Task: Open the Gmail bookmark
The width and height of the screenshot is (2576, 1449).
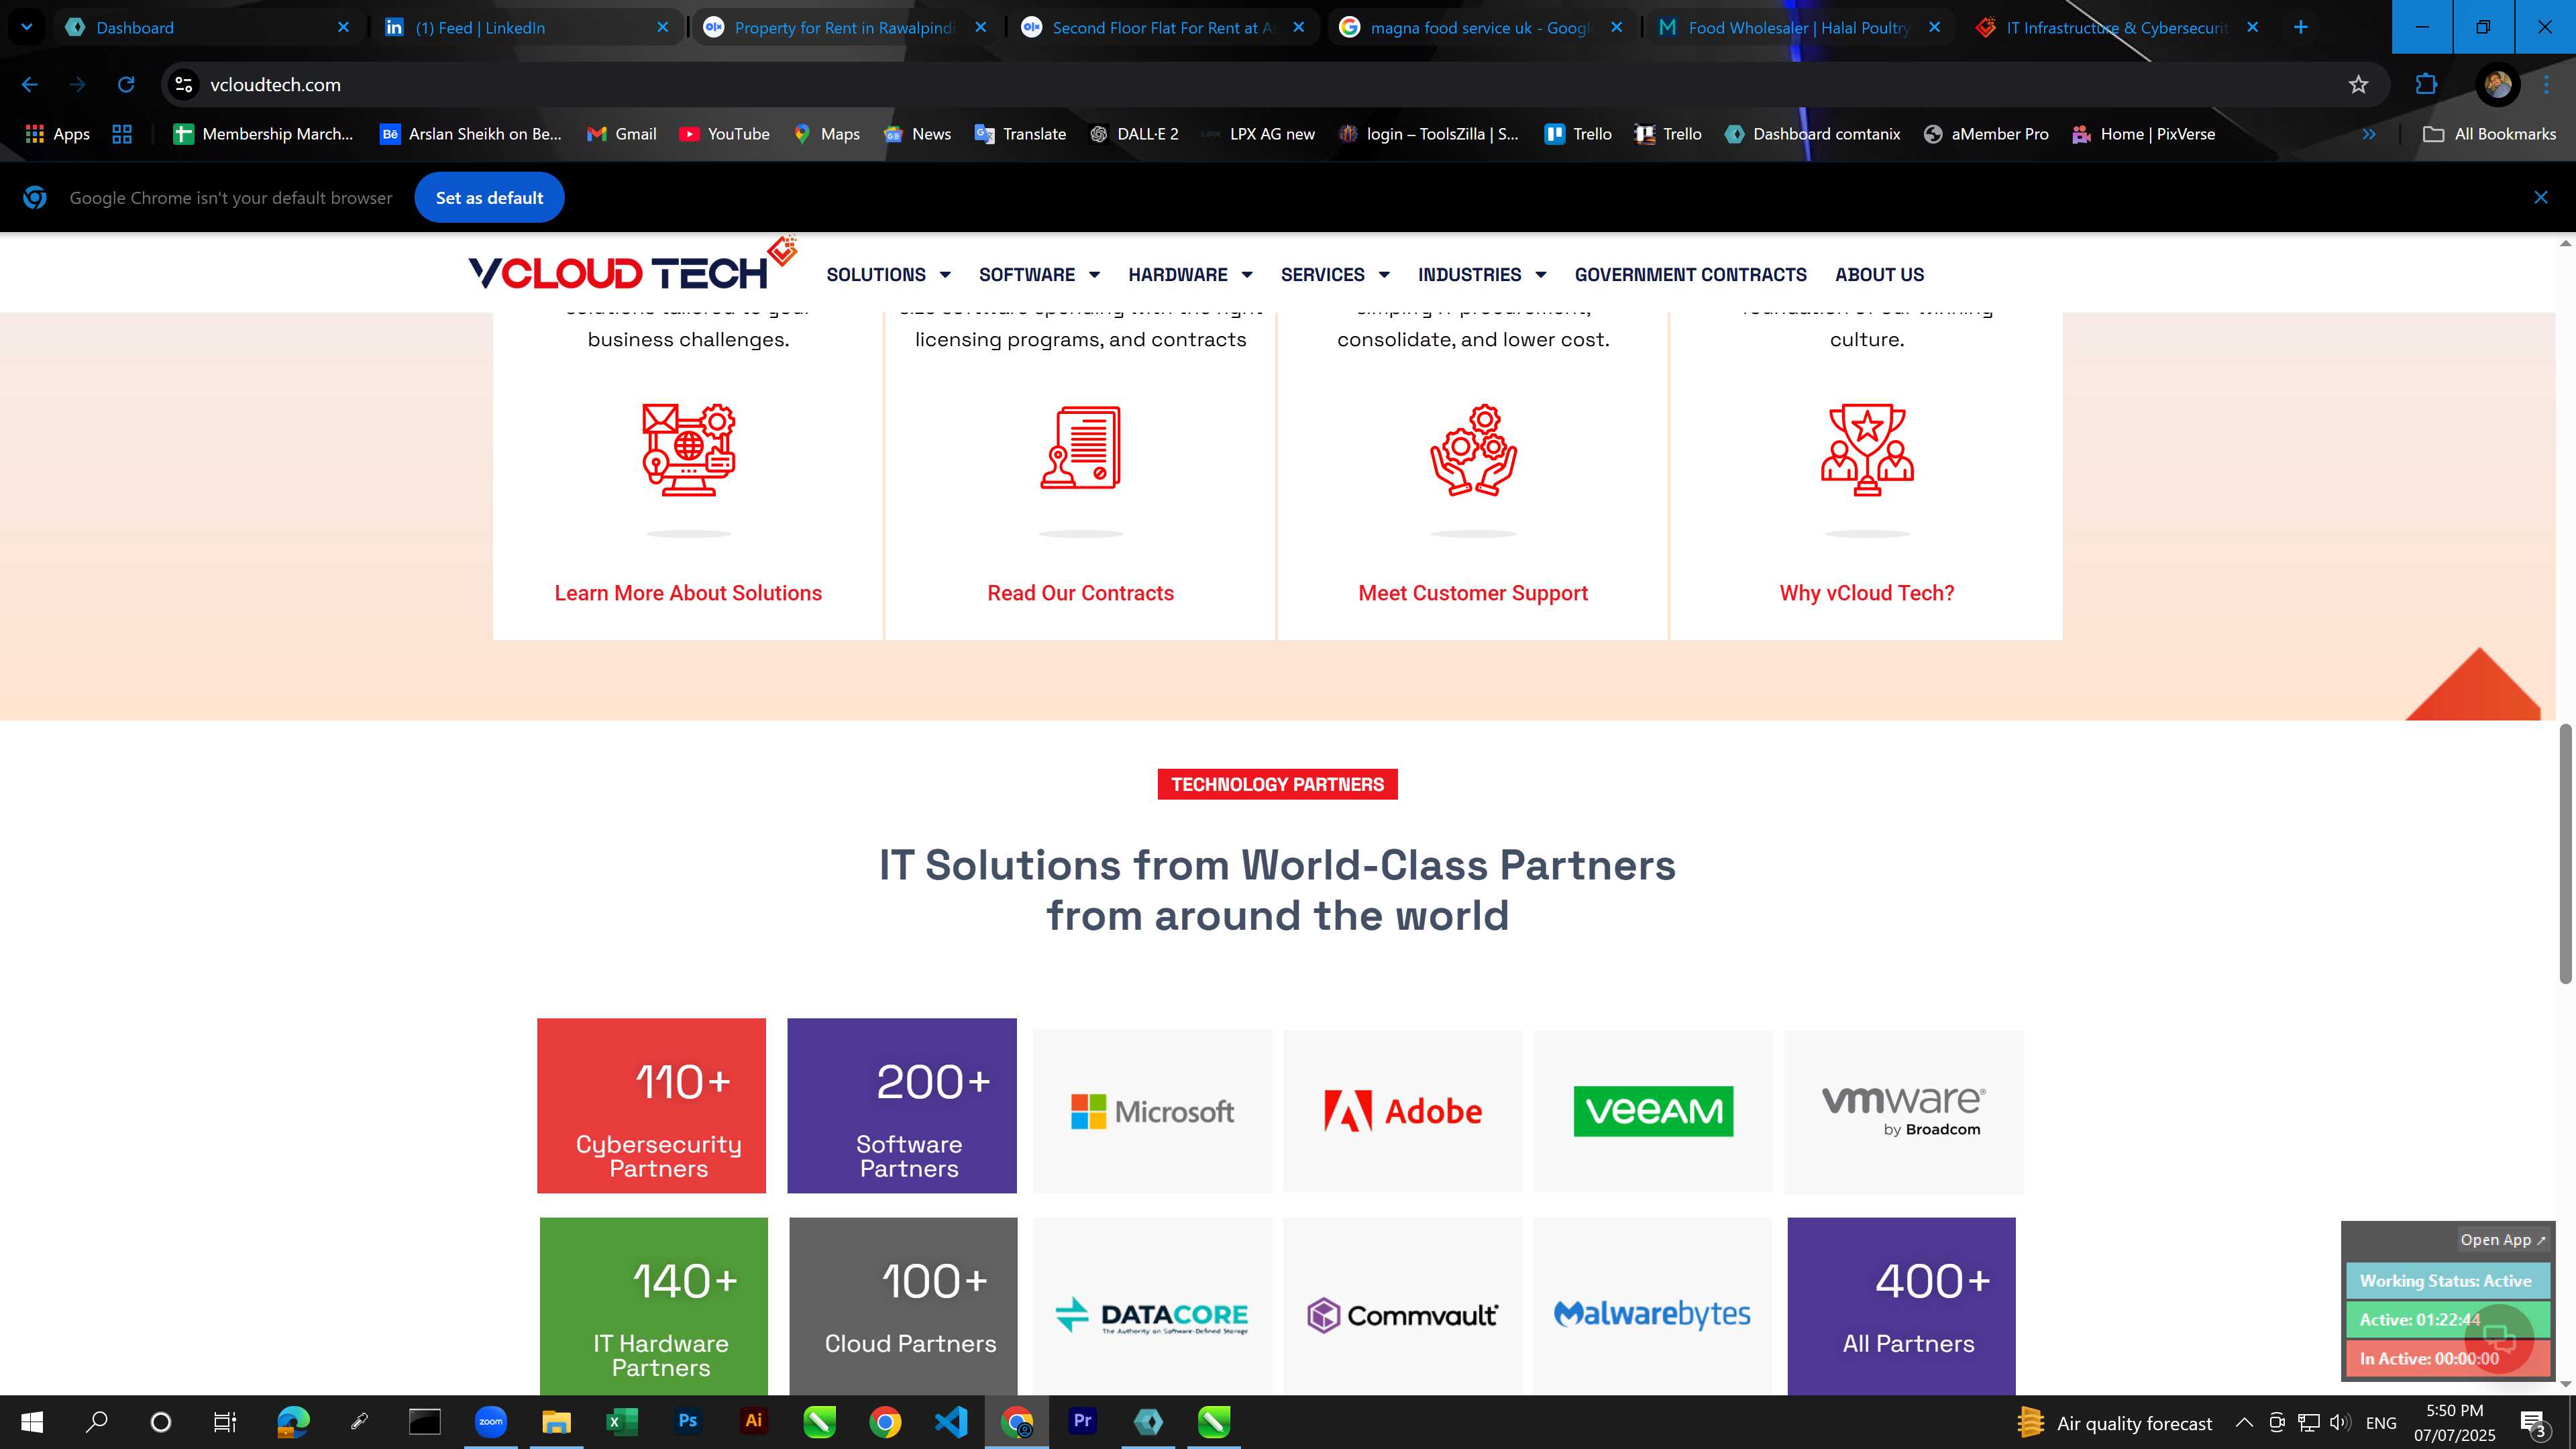Action: pos(622,134)
